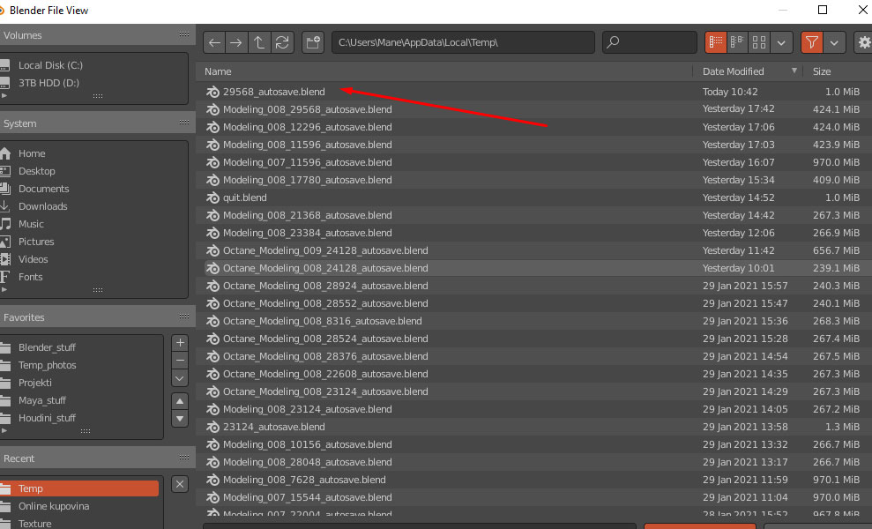Switch to horizontal list display mode

(x=737, y=42)
